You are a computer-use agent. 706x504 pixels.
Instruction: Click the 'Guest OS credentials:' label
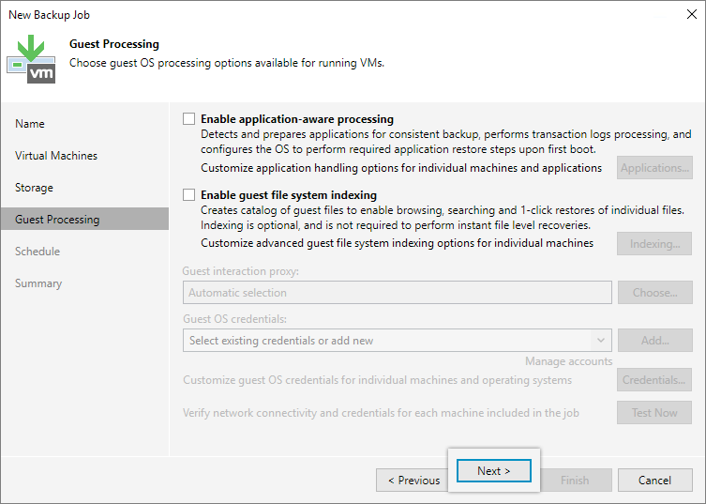pos(234,319)
